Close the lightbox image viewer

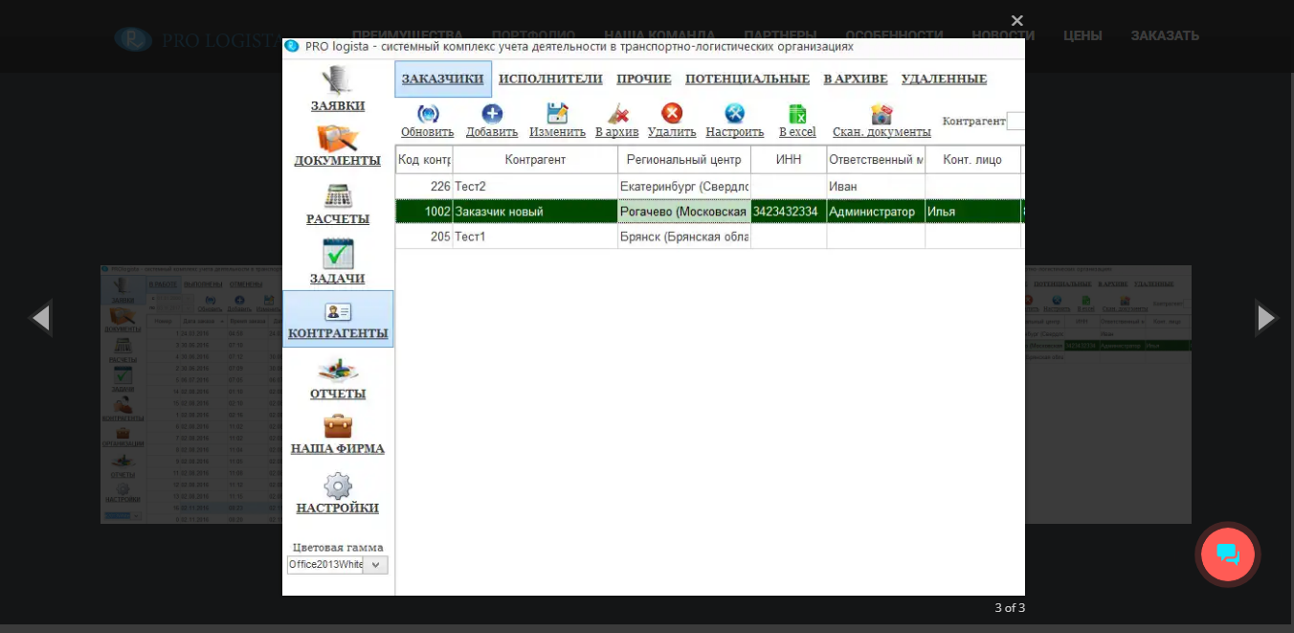[1016, 20]
